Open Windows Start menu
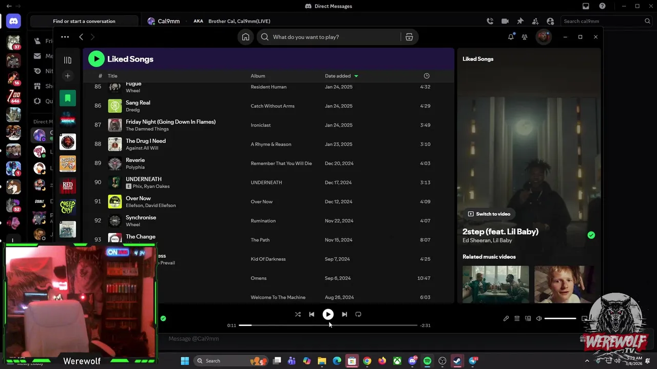Viewport: 657px width, 369px height. pyautogui.click(x=185, y=361)
